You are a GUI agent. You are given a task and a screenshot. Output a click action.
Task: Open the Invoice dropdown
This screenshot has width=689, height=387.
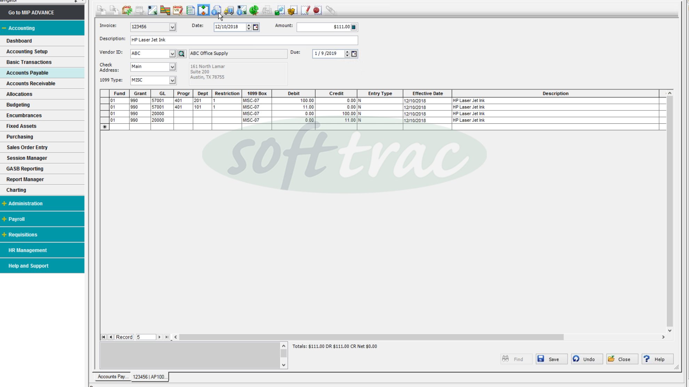(x=172, y=27)
